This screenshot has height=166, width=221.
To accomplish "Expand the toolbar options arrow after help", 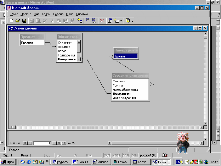I will 132,21.
